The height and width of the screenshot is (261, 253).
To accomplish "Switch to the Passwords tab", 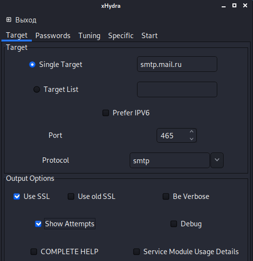I will pos(53,36).
